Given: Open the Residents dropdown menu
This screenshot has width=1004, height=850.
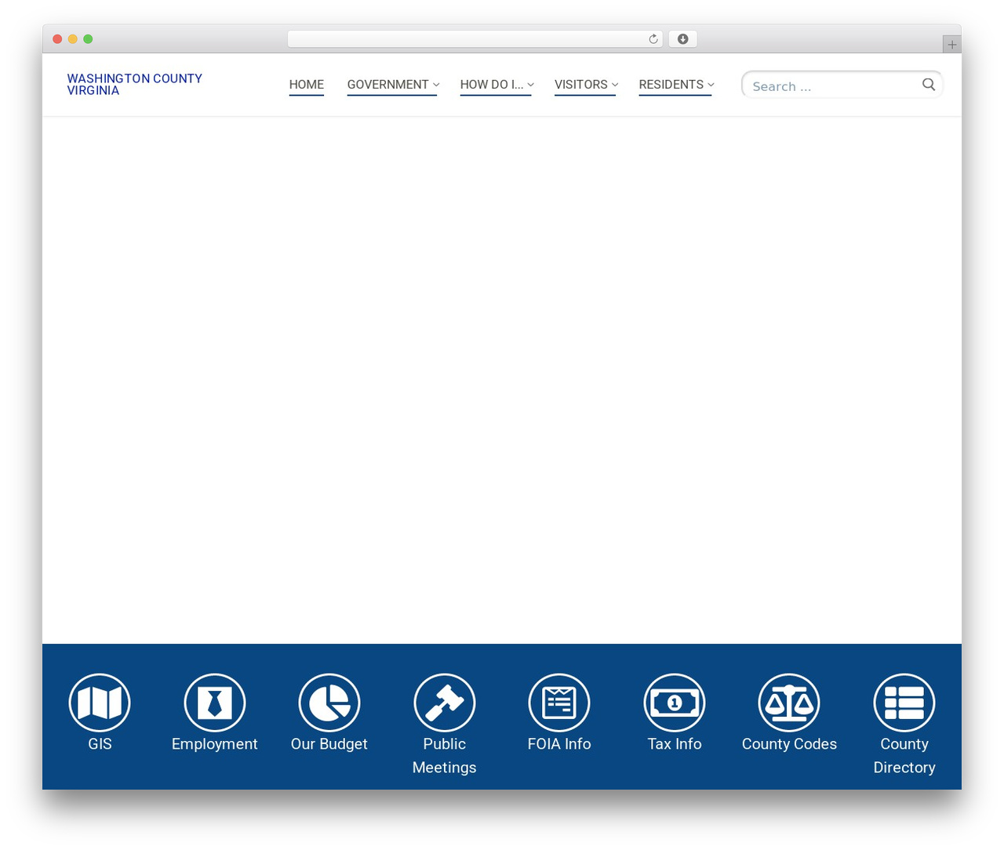Looking at the screenshot, I should click(677, 85).
